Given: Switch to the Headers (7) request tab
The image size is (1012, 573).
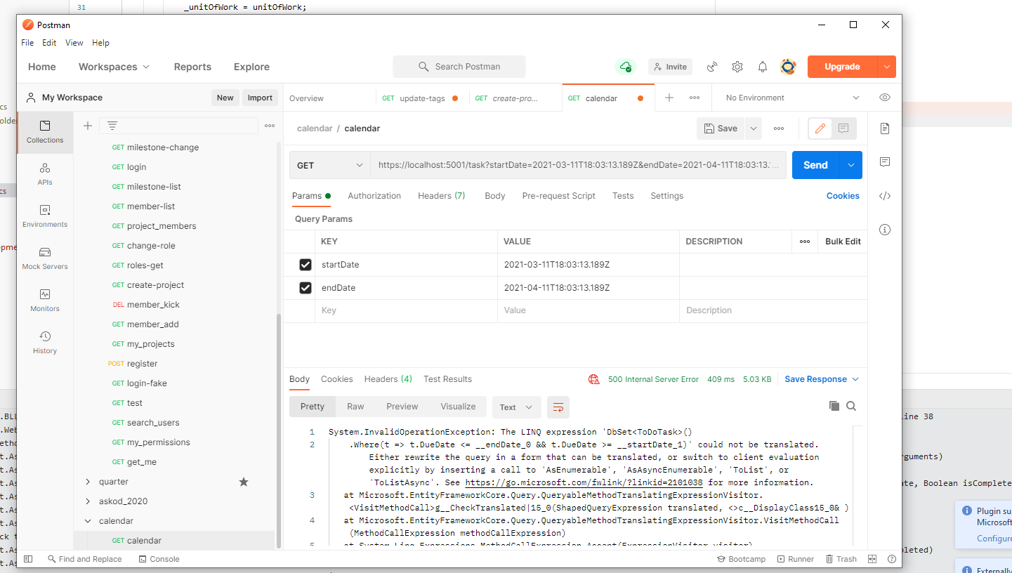Looking at the screenshot, I should pos(441,196).
